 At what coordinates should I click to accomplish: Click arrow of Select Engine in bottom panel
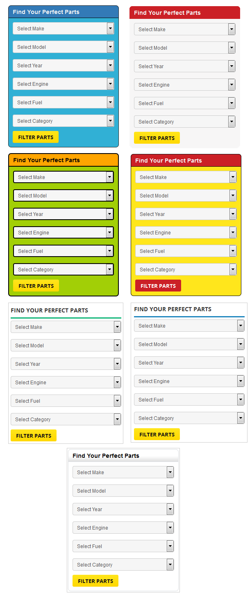170,528
